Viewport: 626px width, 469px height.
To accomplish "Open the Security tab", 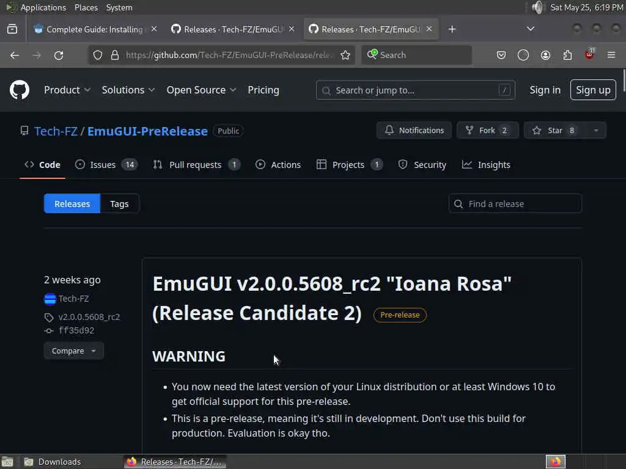I will (x=422, y=165).
